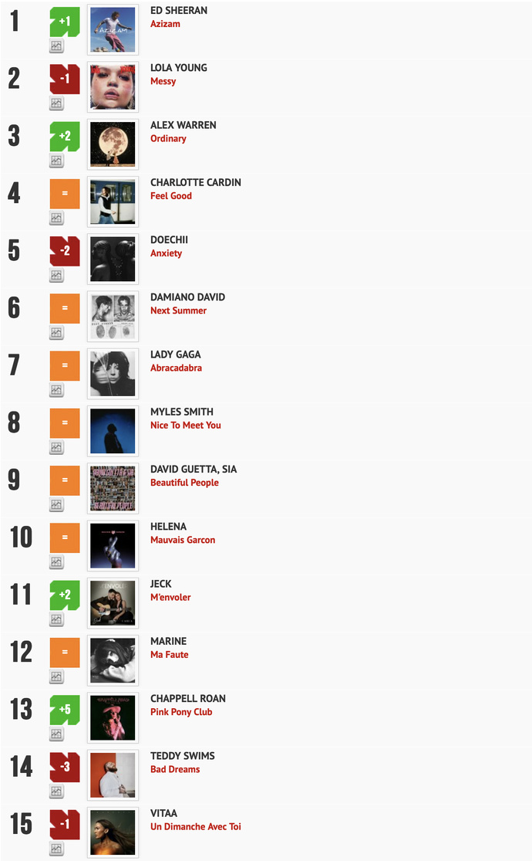This screenshot has width=532, height=861.
Task: Open the Azizam album cover thumbnail
Action: pyautogui.click(x=113, y=29)
